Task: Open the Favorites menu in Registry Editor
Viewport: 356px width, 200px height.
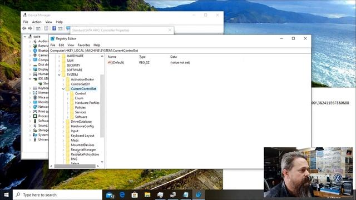Action: [x=84, y=45]
